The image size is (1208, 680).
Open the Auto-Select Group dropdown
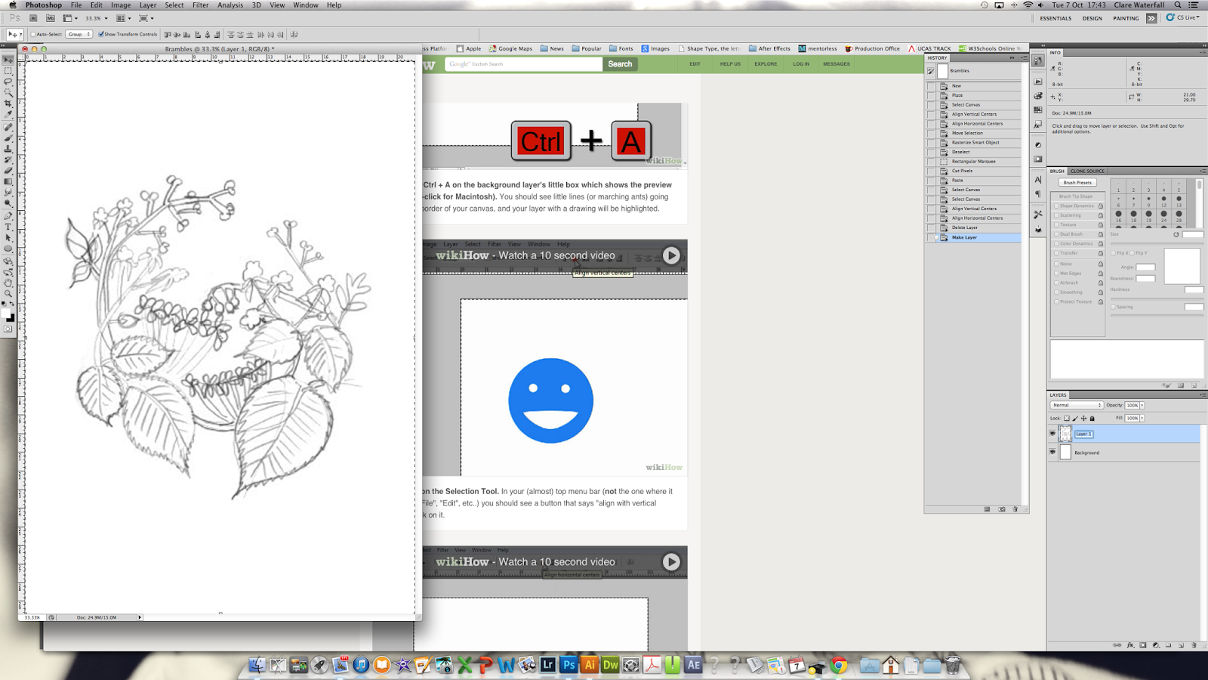tap(79, 34)
